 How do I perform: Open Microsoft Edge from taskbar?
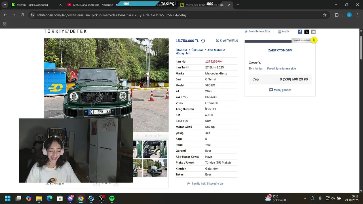click(x=50, y=198)
